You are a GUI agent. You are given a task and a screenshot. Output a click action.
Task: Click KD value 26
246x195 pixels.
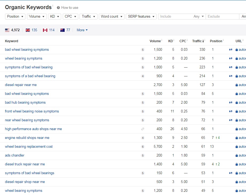(x=172, y=129)
